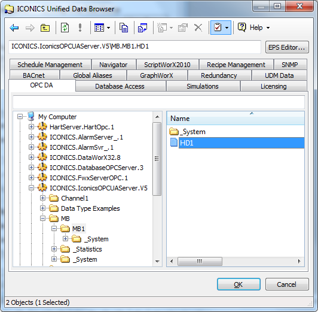Click the exclamation mark toolbar icon
This screenshot has width=318, height=312.
80,28
